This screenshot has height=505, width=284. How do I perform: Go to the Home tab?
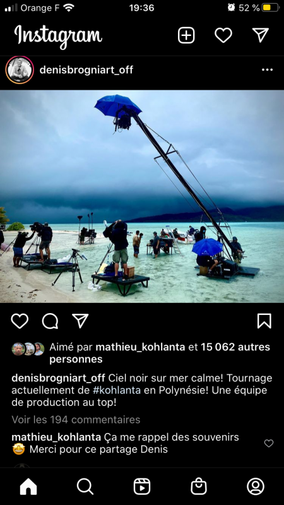28,486
